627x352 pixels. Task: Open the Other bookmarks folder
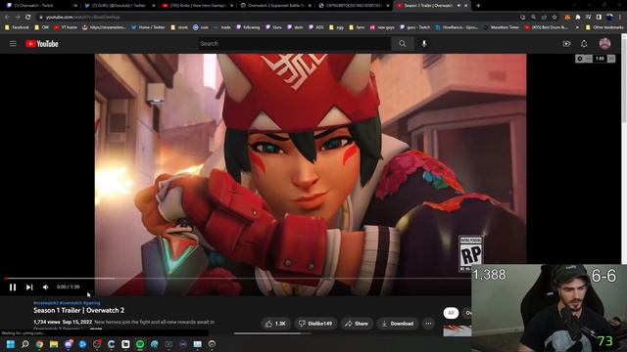604,27
